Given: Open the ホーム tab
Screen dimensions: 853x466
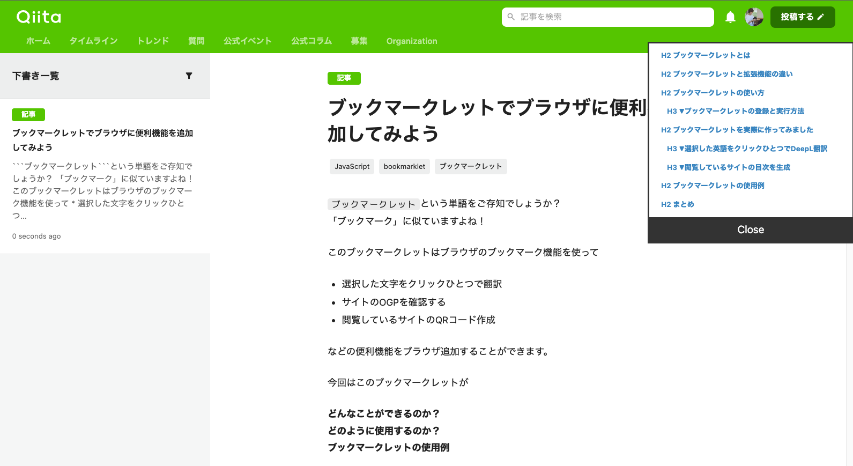Looking at the screenshot, I should [x=38, y=41].
